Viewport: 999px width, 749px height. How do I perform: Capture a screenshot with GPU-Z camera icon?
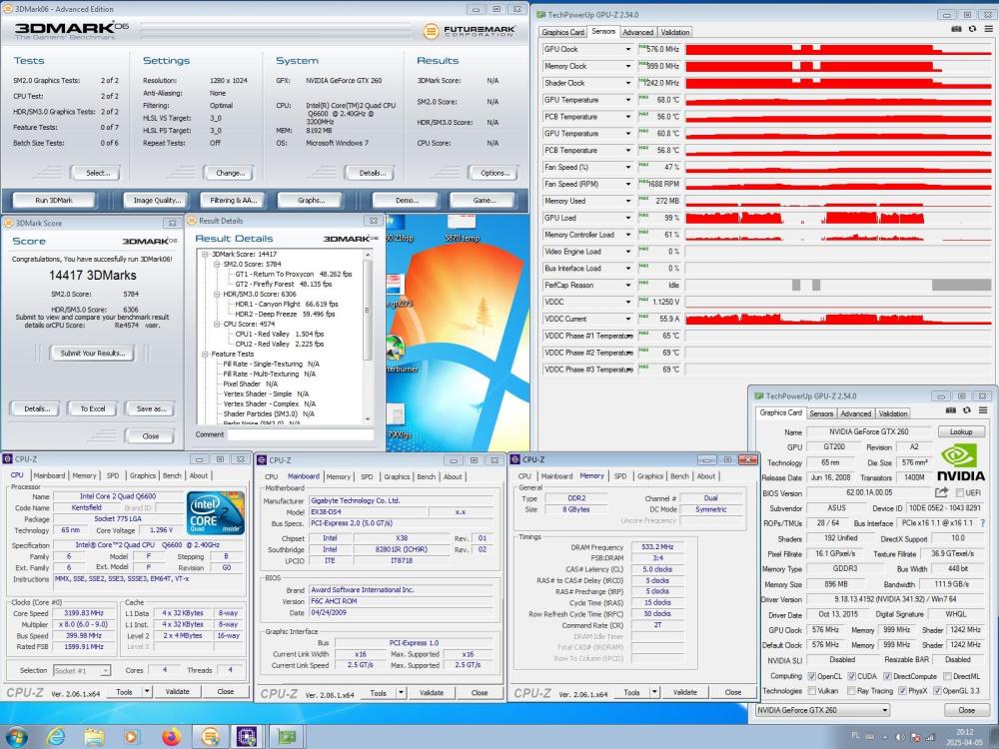click(x=956, y=27)
